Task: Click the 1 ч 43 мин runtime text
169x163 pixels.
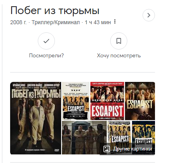Action: pyautogui.click(x=98, y=22)
